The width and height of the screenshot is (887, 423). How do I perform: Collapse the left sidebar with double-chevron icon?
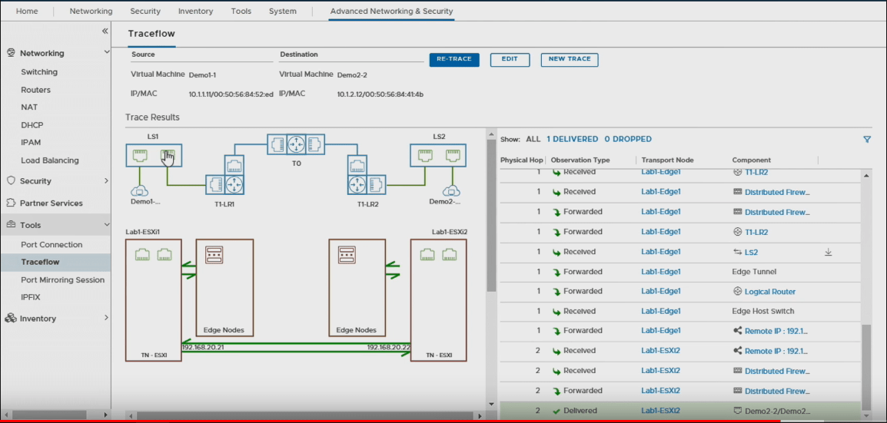point(105,31)
